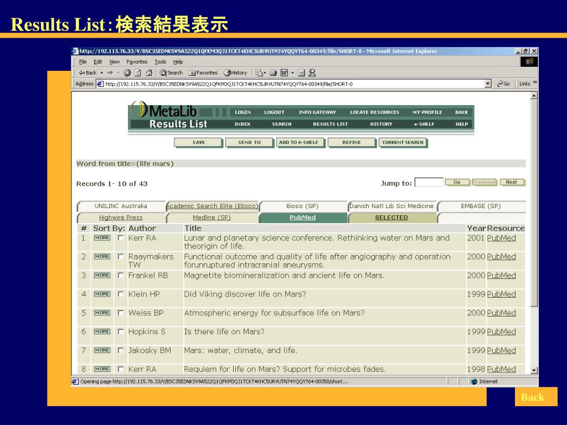
Task: Open the Edit icon dropdown arrow
Action: click(x=292, y=73)
